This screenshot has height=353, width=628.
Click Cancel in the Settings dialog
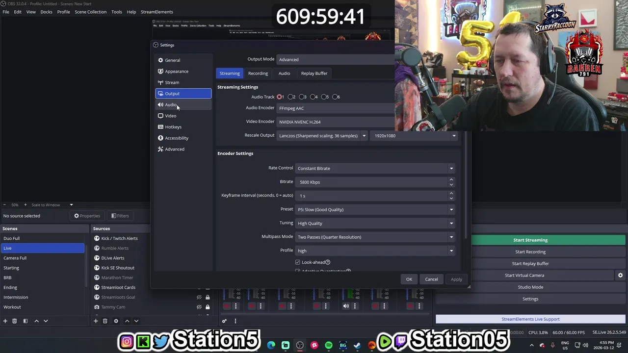pyautogui.click(x=431, y=279)
